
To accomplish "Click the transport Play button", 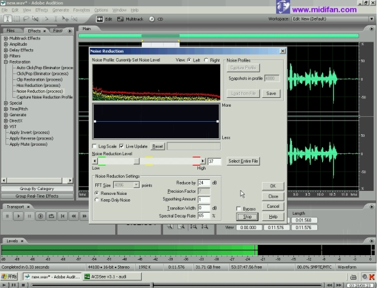I will coord(19,216).
